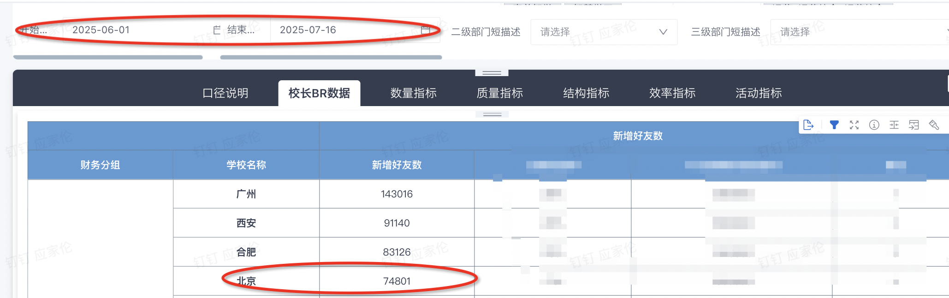Click the value 91140
The image size is (949, 298).
pyautogui.click(x=397, y=223)
